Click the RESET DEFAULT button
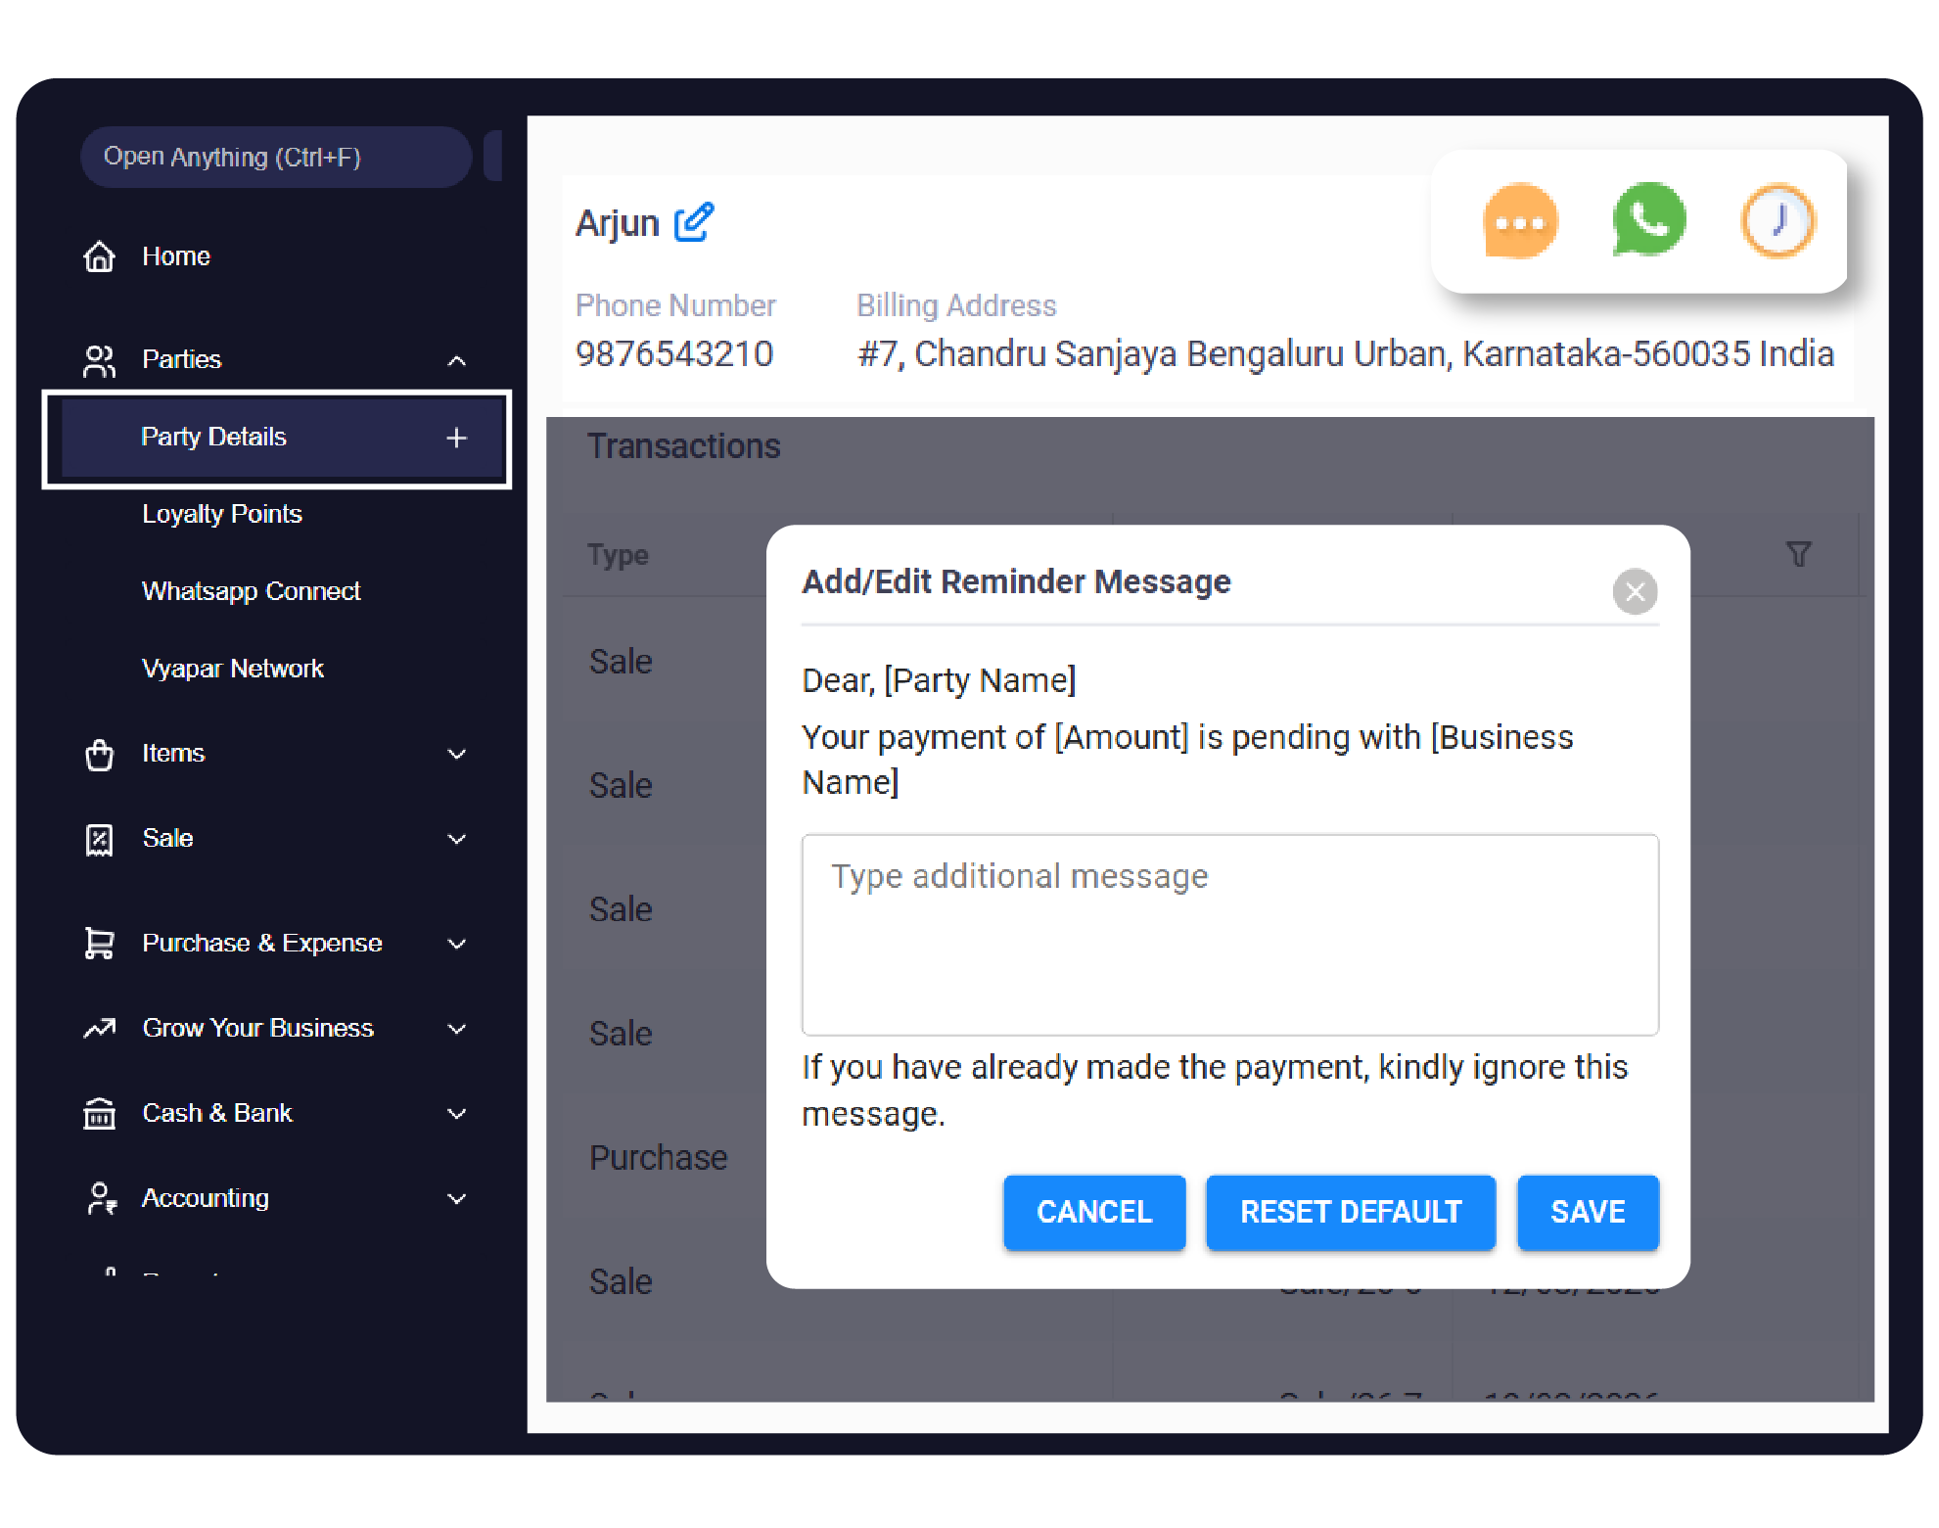Screen dimensions: 1939x1528 (x=1350, y=1212)
